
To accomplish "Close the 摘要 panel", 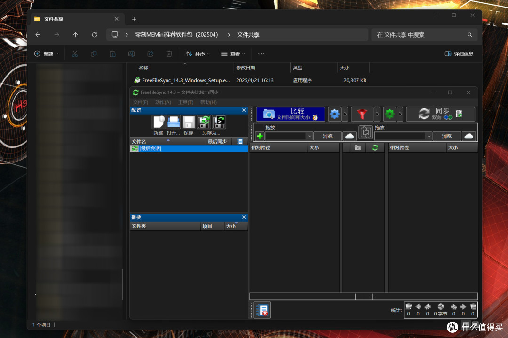I will [244, 217].
